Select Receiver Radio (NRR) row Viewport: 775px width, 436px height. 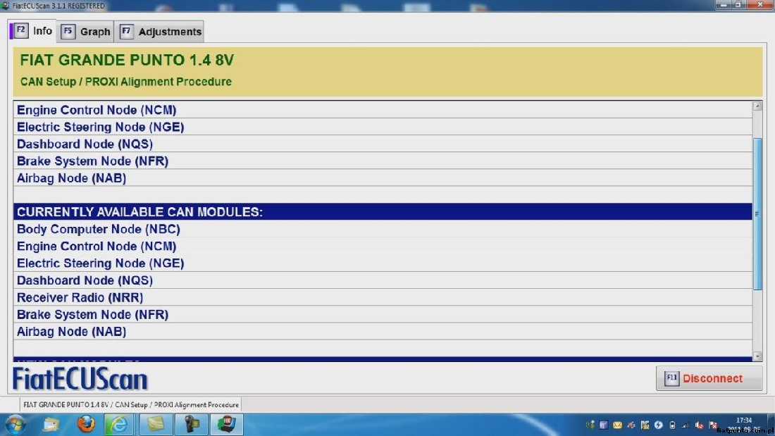coord(383,297)
